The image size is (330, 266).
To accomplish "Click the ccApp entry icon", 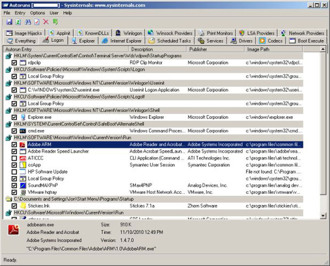I will tap(23, 165).
